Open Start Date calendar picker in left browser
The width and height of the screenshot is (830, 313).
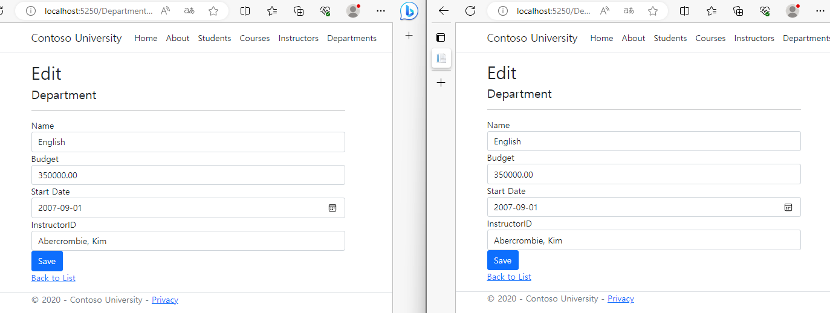332,208
